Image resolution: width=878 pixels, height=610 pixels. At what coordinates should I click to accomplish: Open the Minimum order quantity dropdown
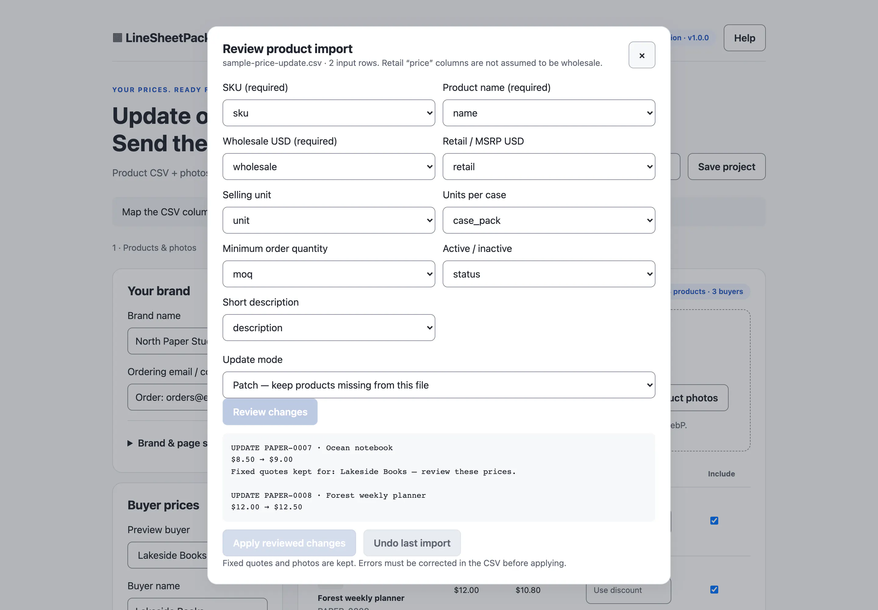point(329,274)
